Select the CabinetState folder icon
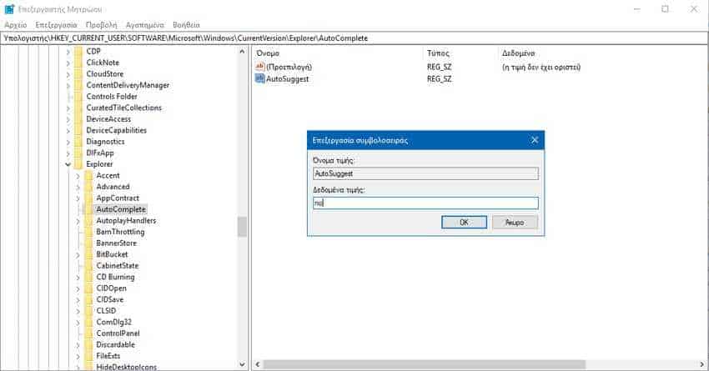Viewport: 709px width, 371px height. coord(88,266)
